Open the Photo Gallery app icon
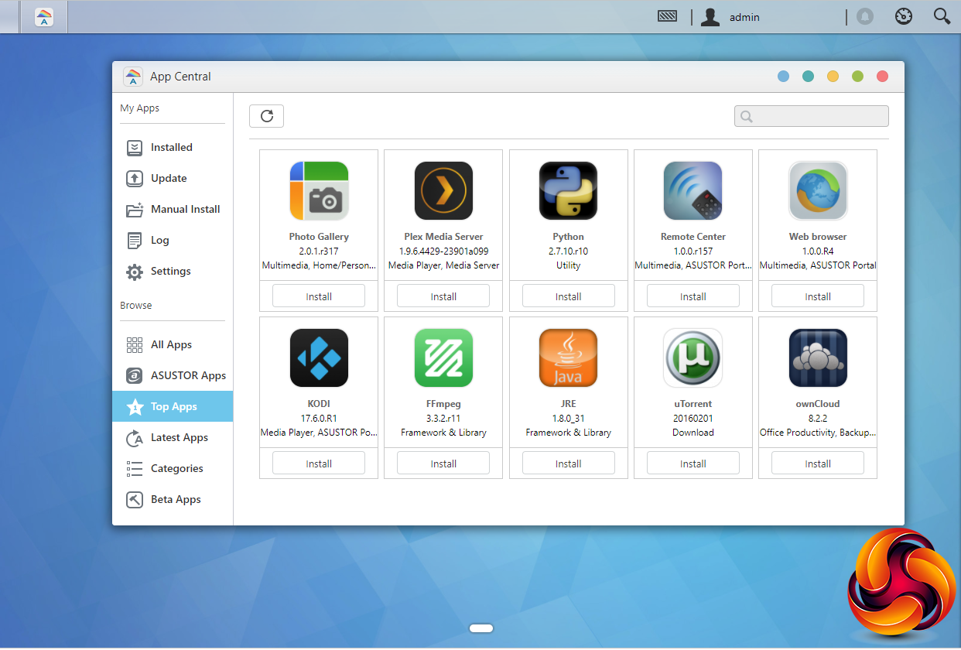The height and width of the screenshot is (650, 961). (x=319, y=191)
